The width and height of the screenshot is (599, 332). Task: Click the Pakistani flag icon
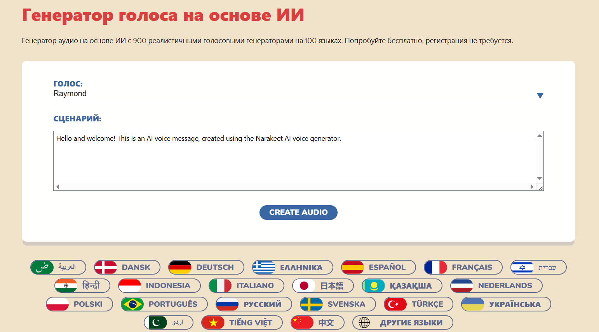pos(155,323)
